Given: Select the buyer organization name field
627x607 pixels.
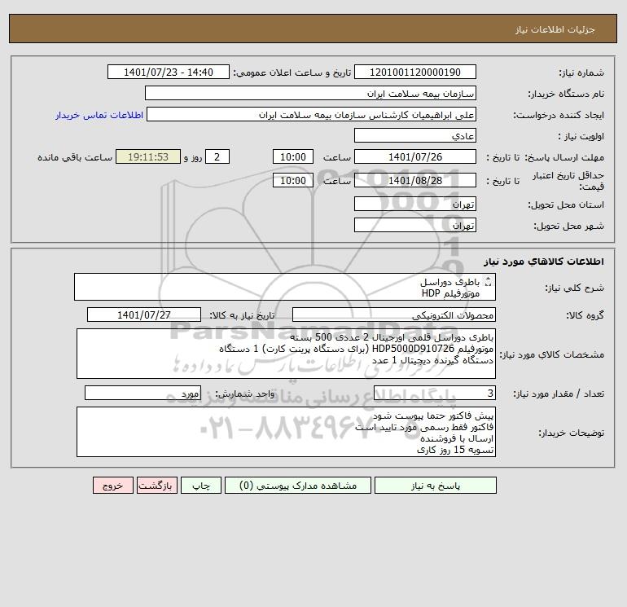Looking at the screenshot, I should 310,93.
